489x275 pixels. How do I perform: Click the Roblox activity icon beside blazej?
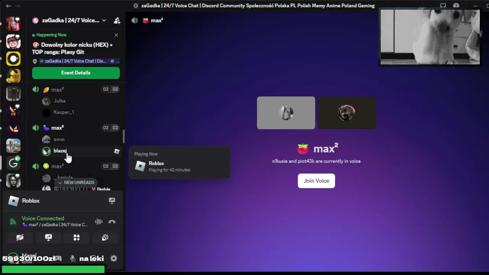[117, 151]
